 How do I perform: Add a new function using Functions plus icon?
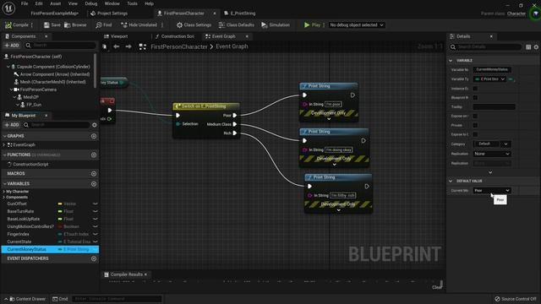[x=94, y=155]
